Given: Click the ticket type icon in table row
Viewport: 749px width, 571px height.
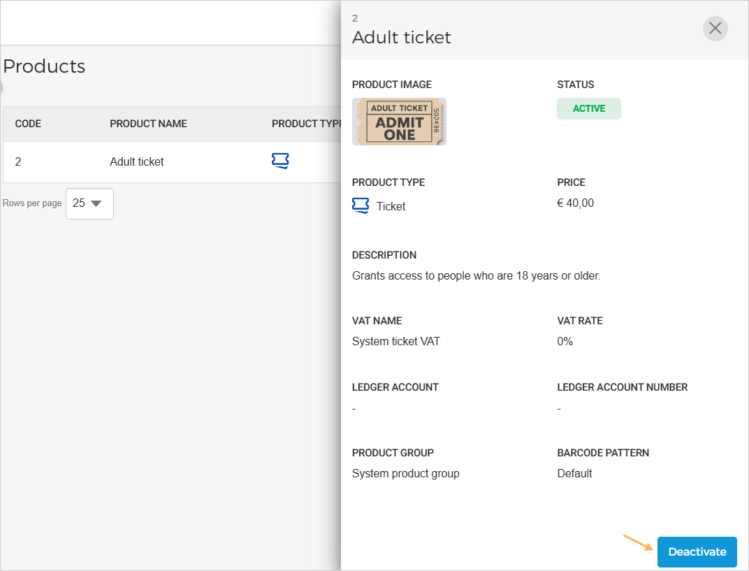Looking at the screenshot, I should coord(280,161).
